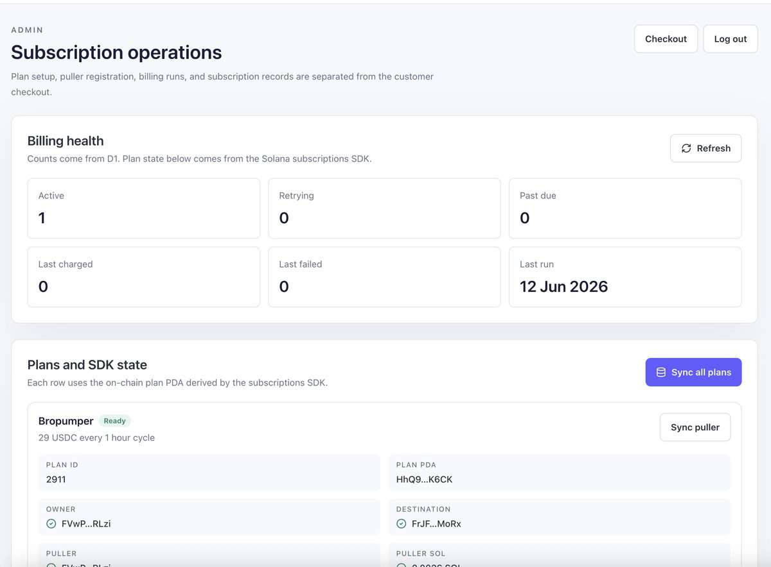Click the 'Subscription operations' heading
This screenshot has height=567, width=771.
[x=116, y=52]
